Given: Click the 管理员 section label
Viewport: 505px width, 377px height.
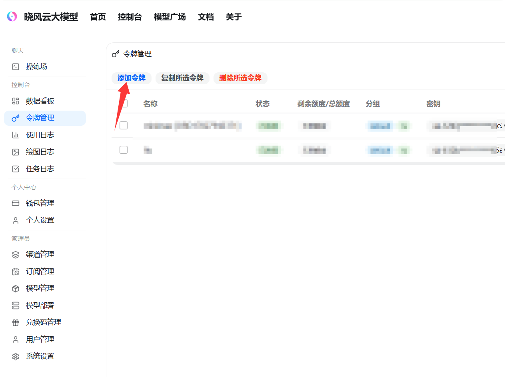Looking at the screenshot, I should click(x=21, y=238).
